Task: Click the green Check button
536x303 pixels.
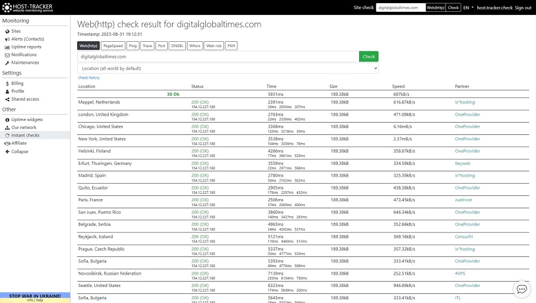Action: 369,57
